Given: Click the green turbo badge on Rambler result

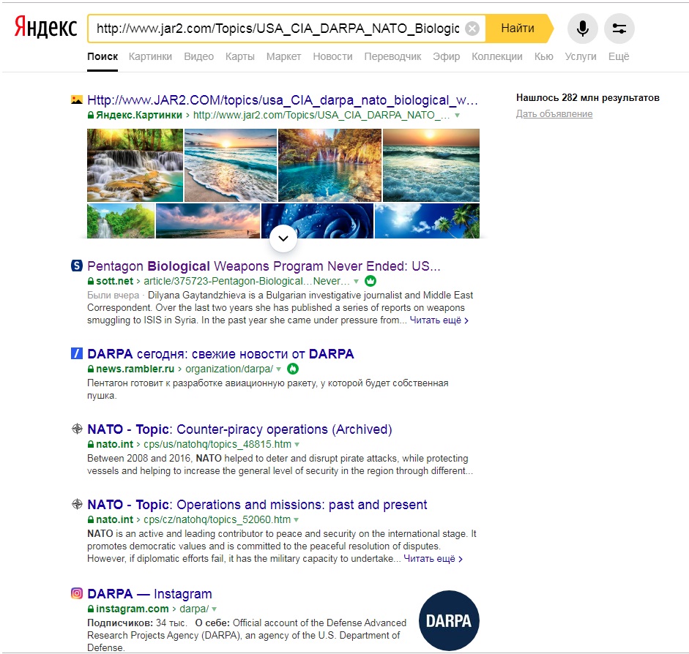Looking at the screenshot, I should (293, 369).
